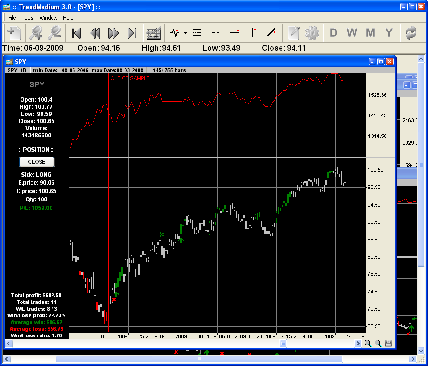Enable the Monthly (M) timeframe
The image size is (428, 366).
tap(370, 33)
